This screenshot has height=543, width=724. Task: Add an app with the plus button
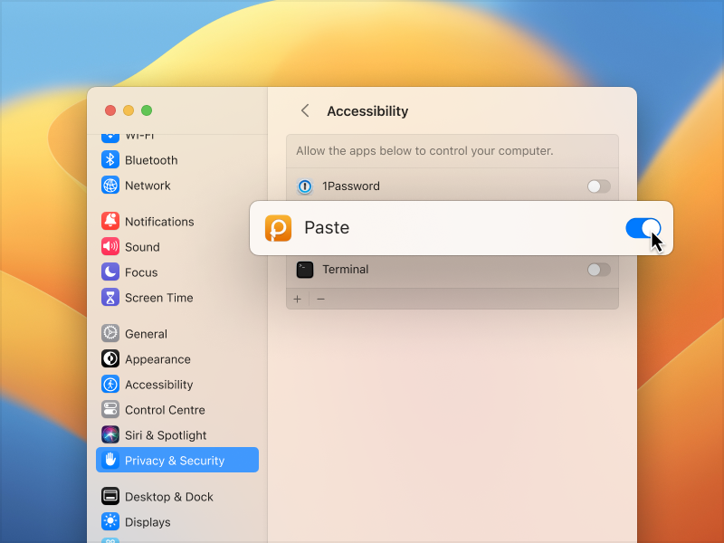pos(298,300)
